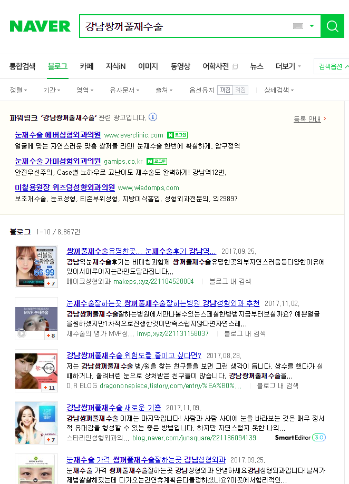Select the 지식iN tab
Image resolution: width=349 pixels, height=484 pixels.
coord(115,66)
